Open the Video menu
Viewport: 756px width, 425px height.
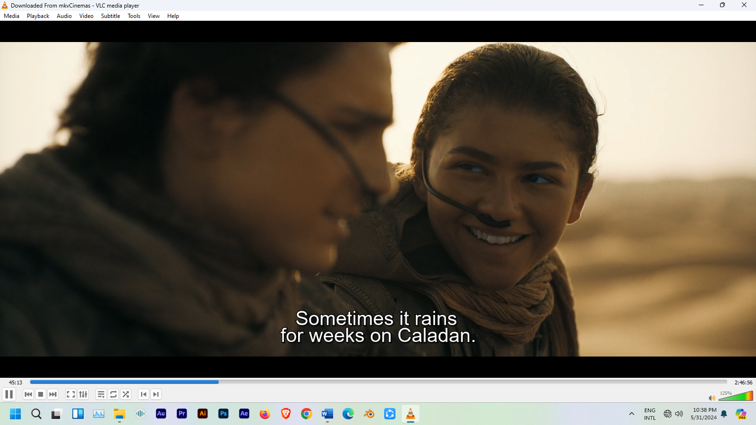pos(86,16)
